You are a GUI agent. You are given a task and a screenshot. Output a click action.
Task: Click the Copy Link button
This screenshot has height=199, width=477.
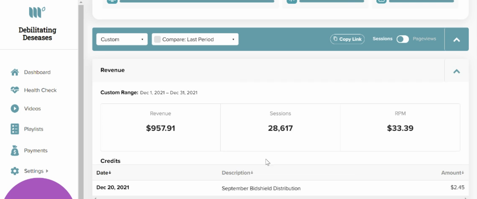(347, 39)
